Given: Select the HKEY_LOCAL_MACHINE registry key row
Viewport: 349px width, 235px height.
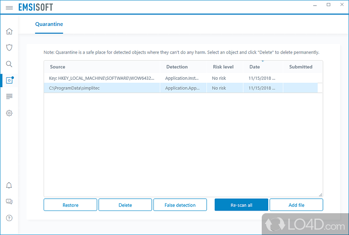Looking at the screenshot, I should [102, 78].
